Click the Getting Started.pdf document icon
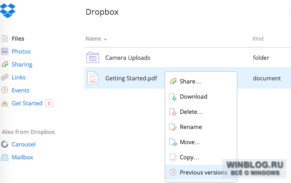 point(93,78)
